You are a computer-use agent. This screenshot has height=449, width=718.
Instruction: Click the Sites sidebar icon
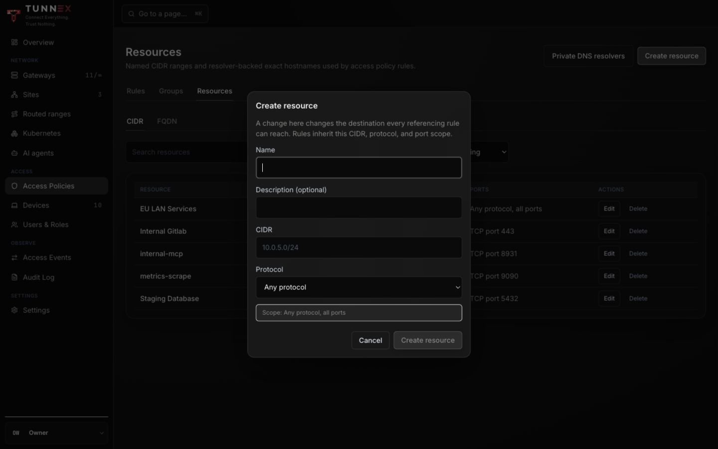(x=14, y=95)
